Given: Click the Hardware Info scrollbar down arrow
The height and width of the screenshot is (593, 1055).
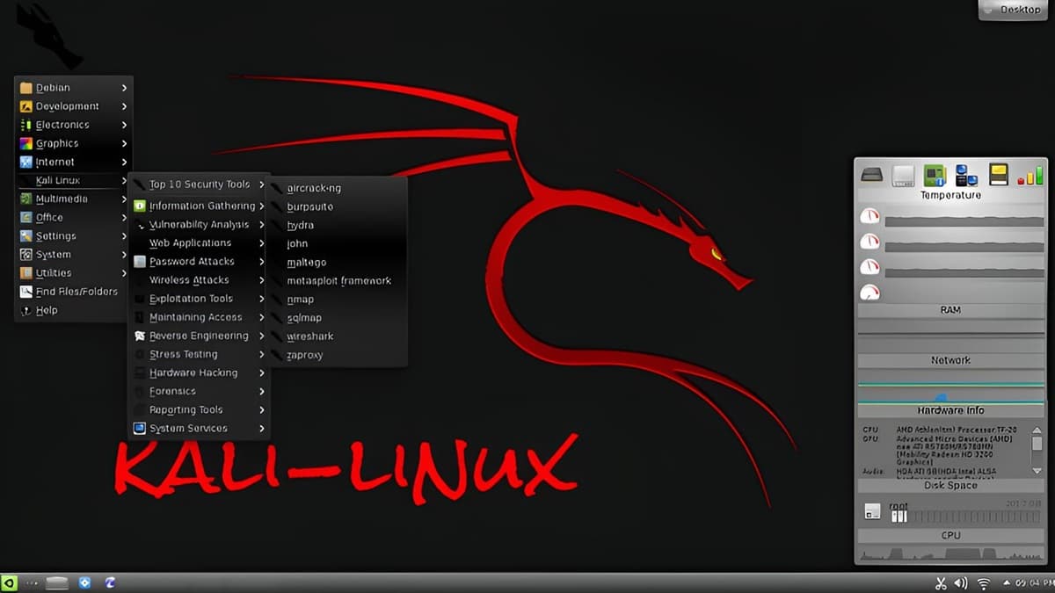Looking at the screenshot, I should (x=1037, y=471).
